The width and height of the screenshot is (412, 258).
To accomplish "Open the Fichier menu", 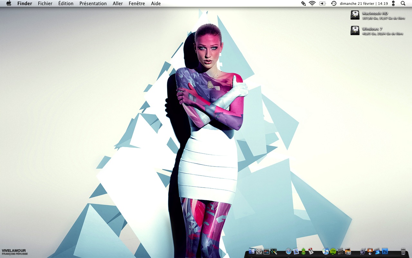I will point(45,4).
